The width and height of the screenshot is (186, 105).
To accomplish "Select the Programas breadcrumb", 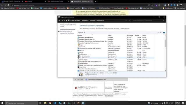I will coord(85,21).
